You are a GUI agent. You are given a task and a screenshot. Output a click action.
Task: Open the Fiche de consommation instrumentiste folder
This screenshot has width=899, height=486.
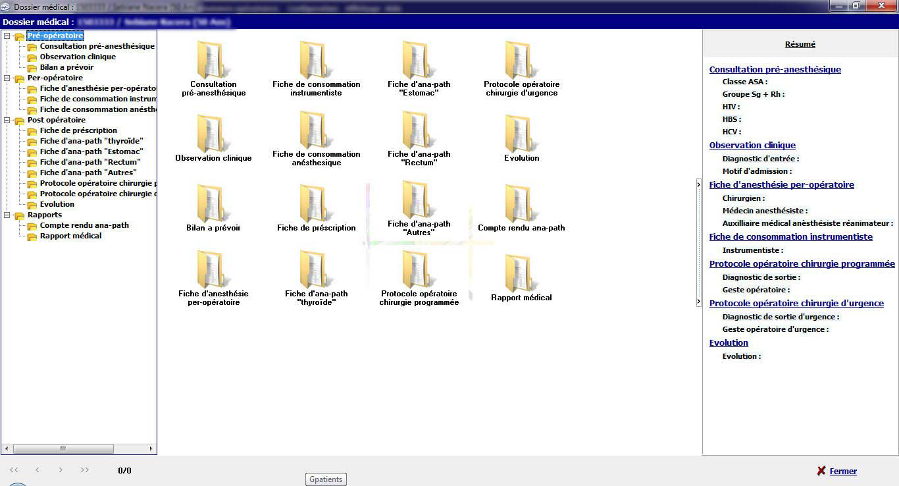pos(316,61)
